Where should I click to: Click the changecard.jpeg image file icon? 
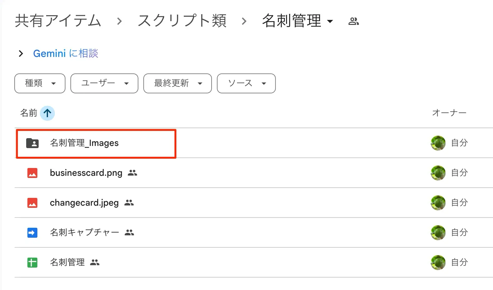pos(32,203)
